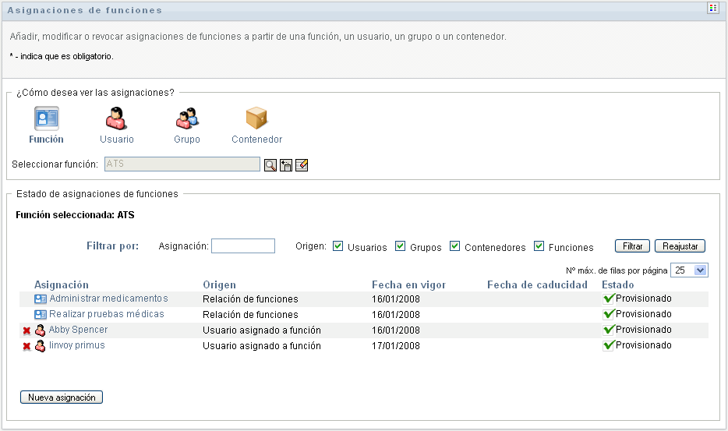Uncheck the Usuarios origin checkbox
The height and width of the screenshot is (431, 728).
click(x=338, y=246)
